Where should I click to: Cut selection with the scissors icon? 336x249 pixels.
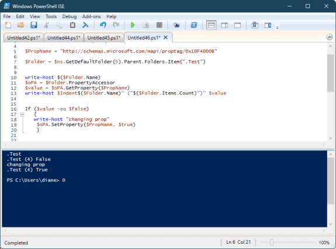(x=47, y=25)
